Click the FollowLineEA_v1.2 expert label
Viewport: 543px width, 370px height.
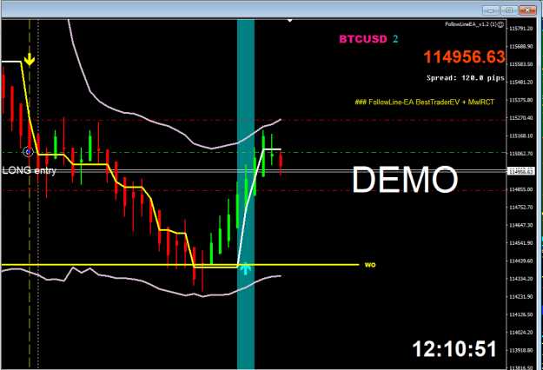471,24
